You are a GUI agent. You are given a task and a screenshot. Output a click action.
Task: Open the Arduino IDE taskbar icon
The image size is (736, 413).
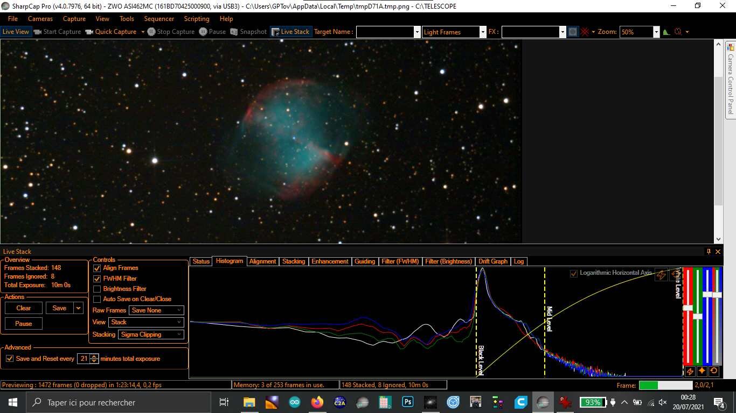(295, 402)
